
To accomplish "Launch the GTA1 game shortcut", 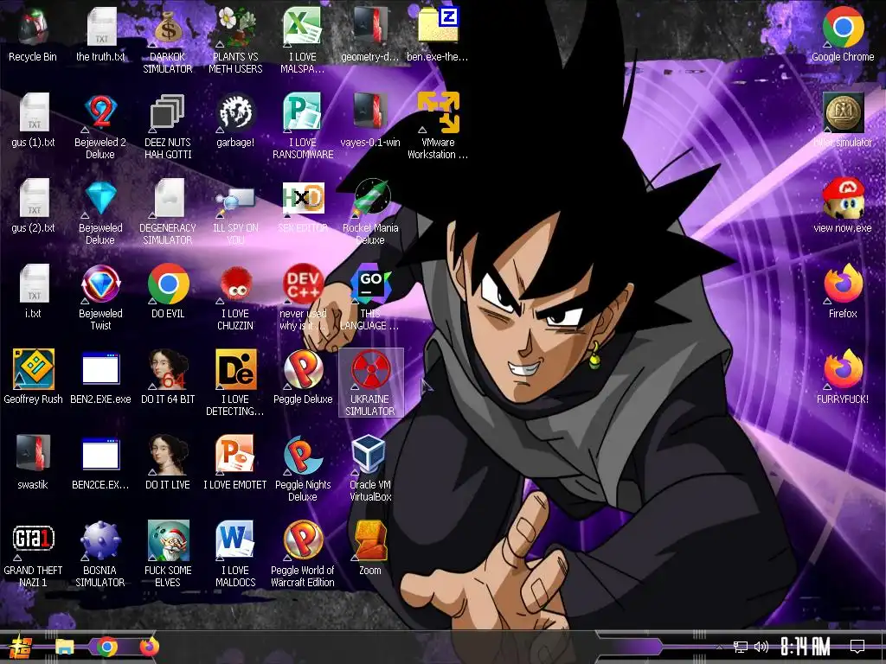I will tap(33, 556).
